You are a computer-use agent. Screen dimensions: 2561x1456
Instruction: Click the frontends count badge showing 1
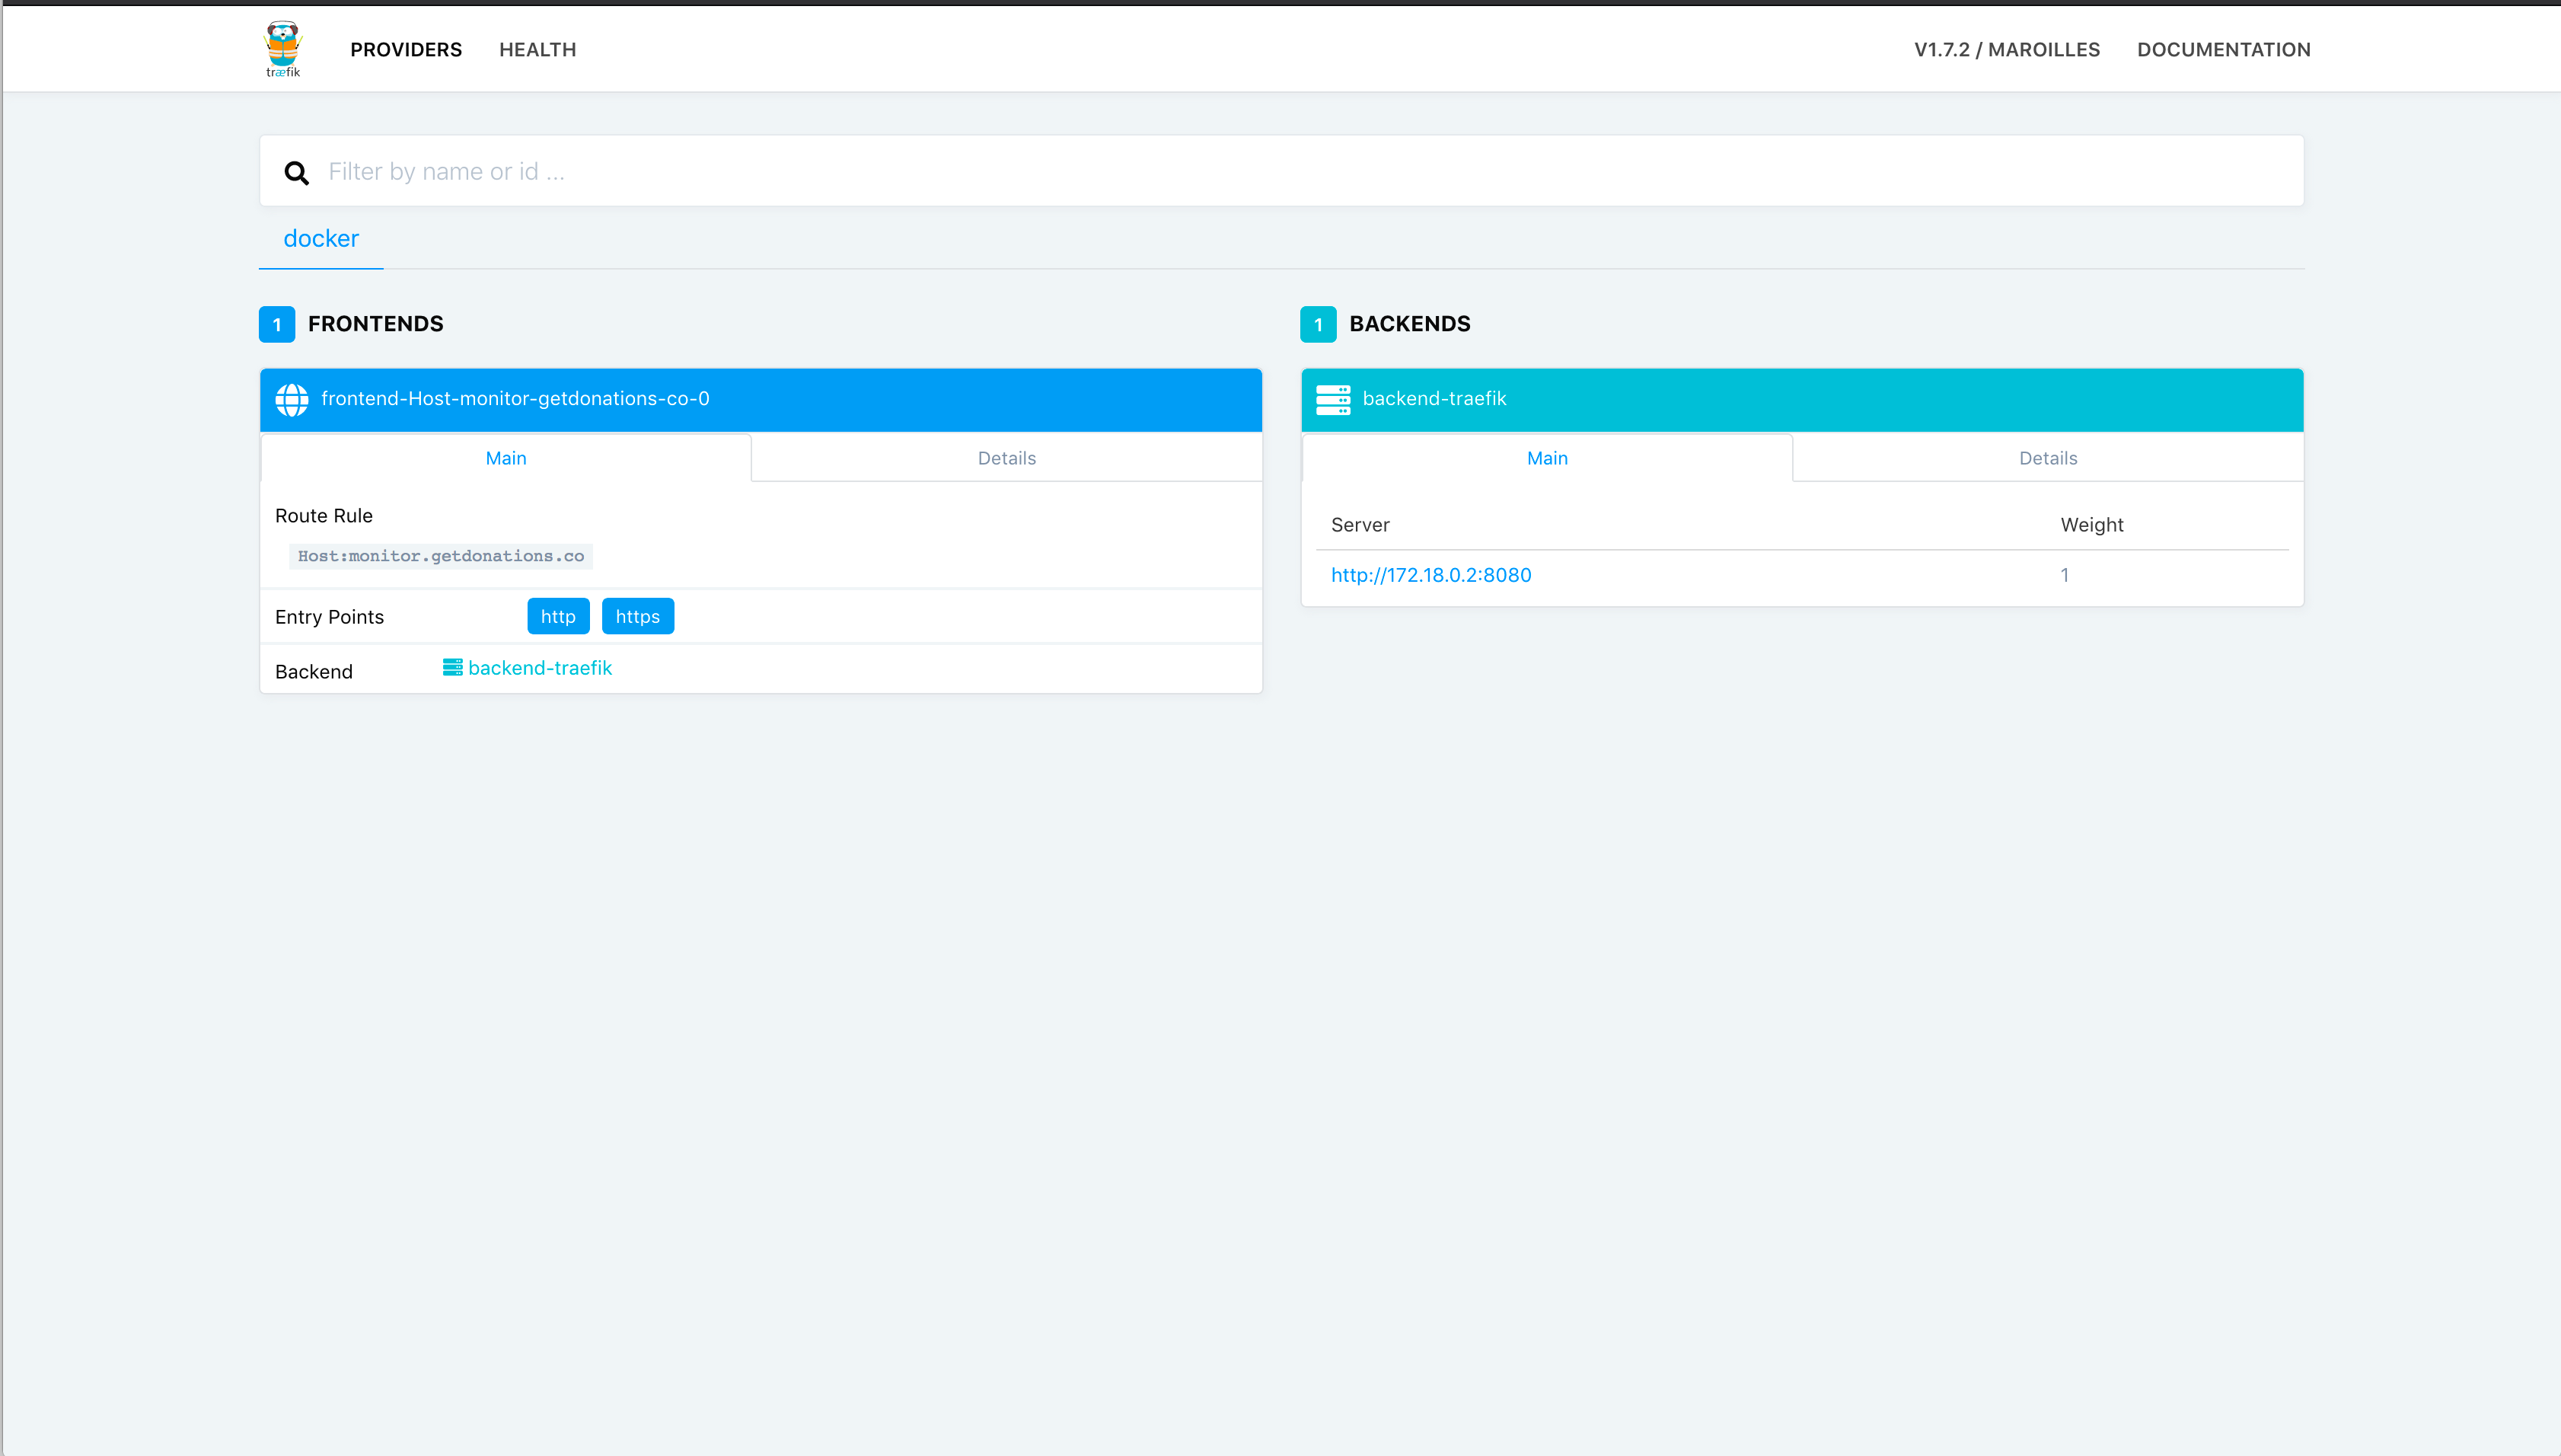pos(277,324)
